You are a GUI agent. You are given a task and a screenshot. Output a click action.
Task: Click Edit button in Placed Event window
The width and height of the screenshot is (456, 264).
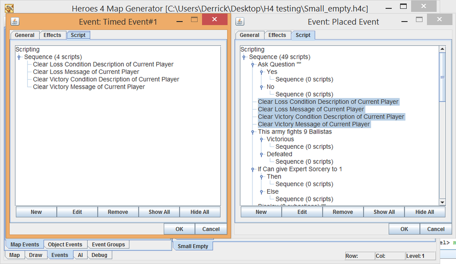(x=302, y=212)
